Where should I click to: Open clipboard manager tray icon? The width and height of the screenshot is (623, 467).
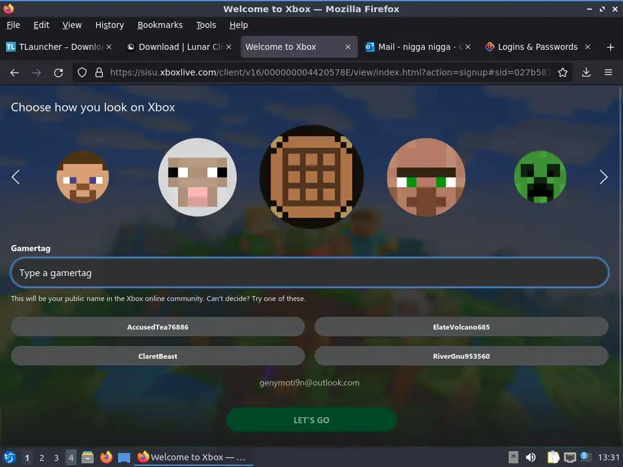(x=553, y=457)
